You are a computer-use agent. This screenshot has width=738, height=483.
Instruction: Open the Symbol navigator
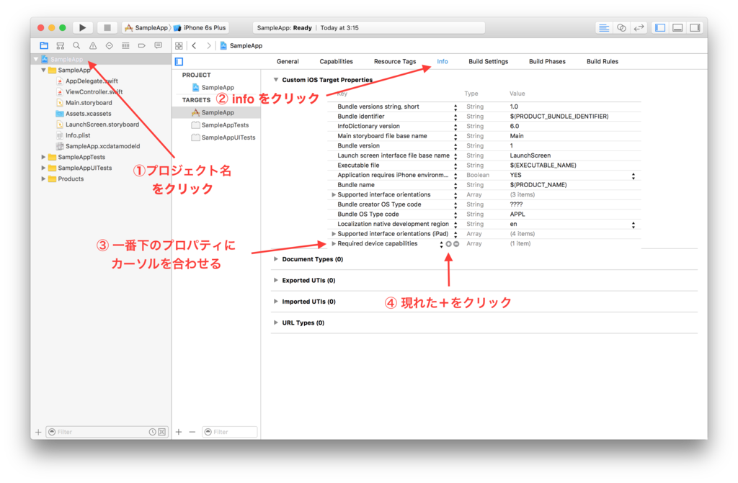tap(61, 45)
